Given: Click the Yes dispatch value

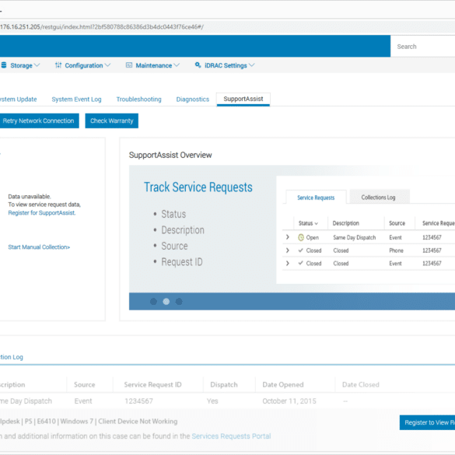Looking at the screenshot, I should click(x=212, y=401).
